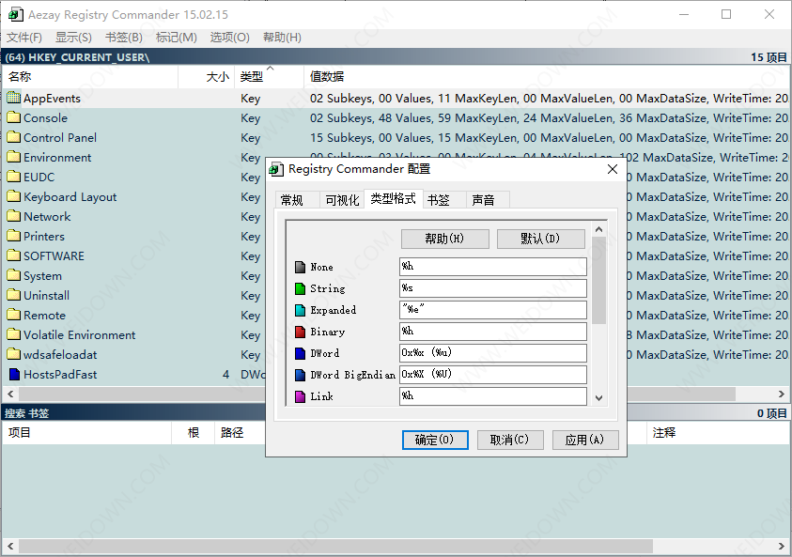This screenshot has width=792, height=557.
Task: Switch to the 可视化 tab
Action: (342, 200)
